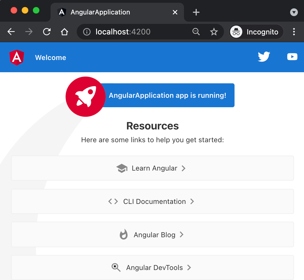Click the red close window button
304x280 pixels.
tap(14, 10)
